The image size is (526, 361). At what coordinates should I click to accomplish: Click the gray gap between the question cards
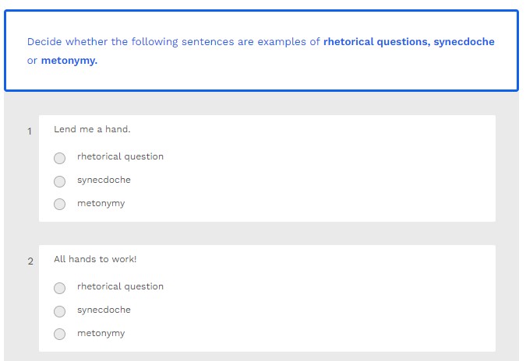(x=267, y=233)
